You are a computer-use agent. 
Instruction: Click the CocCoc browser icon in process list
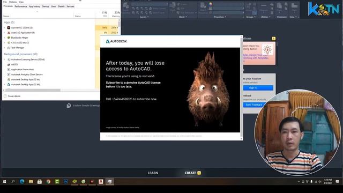[9, 43]
